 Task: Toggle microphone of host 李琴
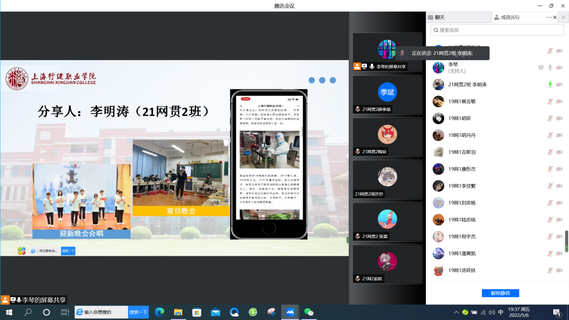pos(550,68)
